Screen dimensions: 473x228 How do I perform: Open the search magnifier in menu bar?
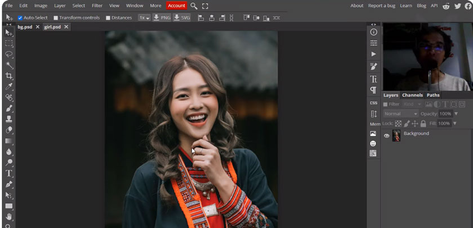point(194,6)
